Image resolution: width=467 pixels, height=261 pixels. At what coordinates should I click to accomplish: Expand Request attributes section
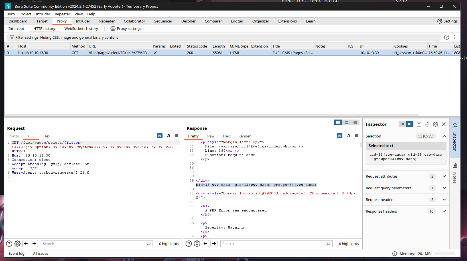coord(444,176)
